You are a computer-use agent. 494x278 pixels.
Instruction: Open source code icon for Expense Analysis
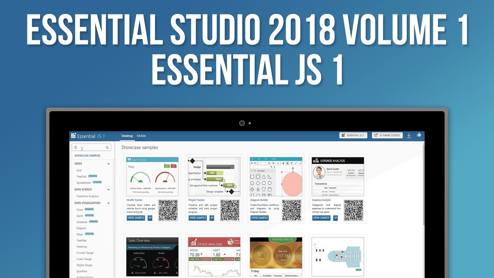335,218
